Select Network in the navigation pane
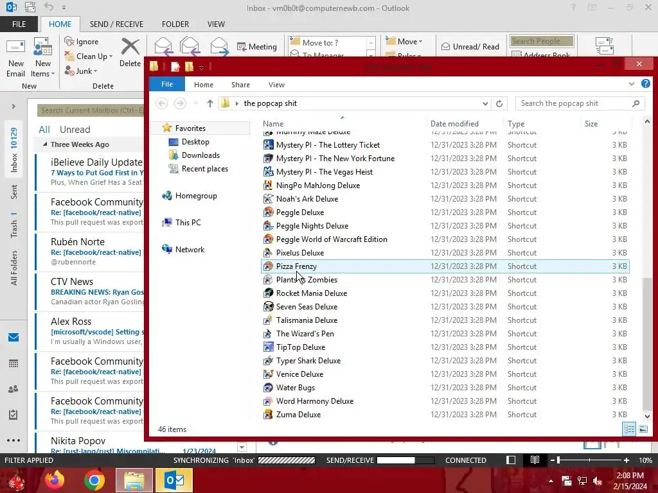Screen dimensions: 658x493 (x=183, y=250)
